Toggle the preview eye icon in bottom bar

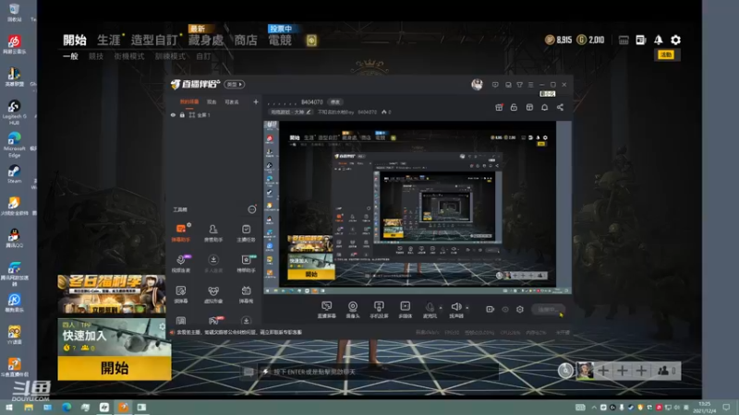point(505,309)
